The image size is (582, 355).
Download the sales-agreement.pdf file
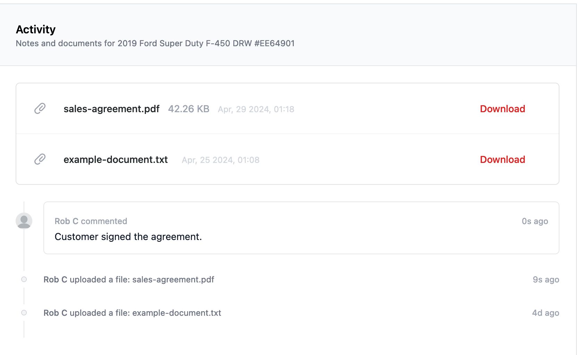point(502,109)
